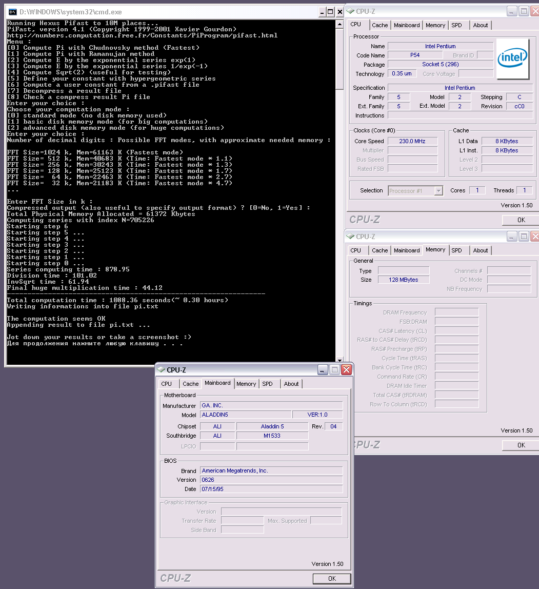Click the CPU-Z icon in top CPU window title
The width and height of the screenshot is (539, 589).
click(x=350, y=11)
